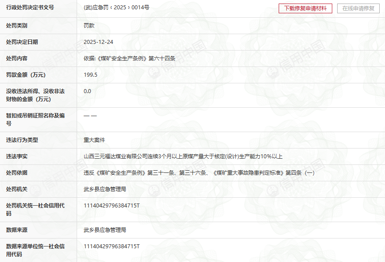Screen dimensions: 385x262
Task: Click the text 违反《煤矿安全生产条例》第三十一条
Action: click(129, 173)
